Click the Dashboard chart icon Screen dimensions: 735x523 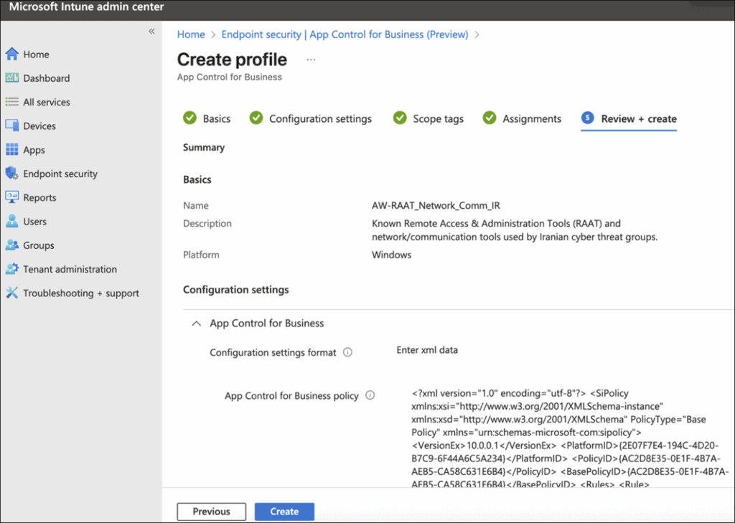coord(12,77)
